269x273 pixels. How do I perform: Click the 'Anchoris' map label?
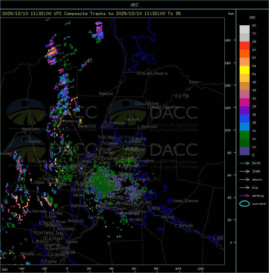(x=76, y=221)
